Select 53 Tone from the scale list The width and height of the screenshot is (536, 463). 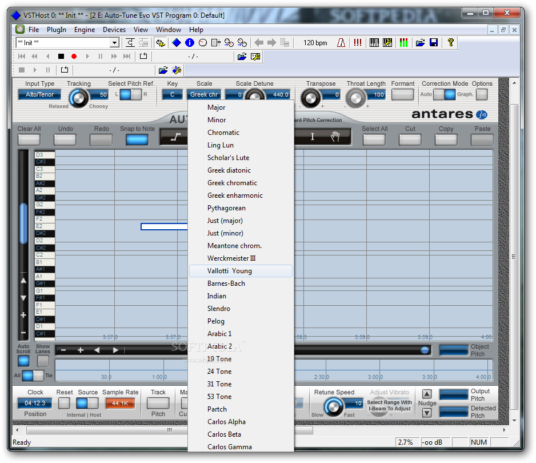pyautogui.click(x=241, y=397)
